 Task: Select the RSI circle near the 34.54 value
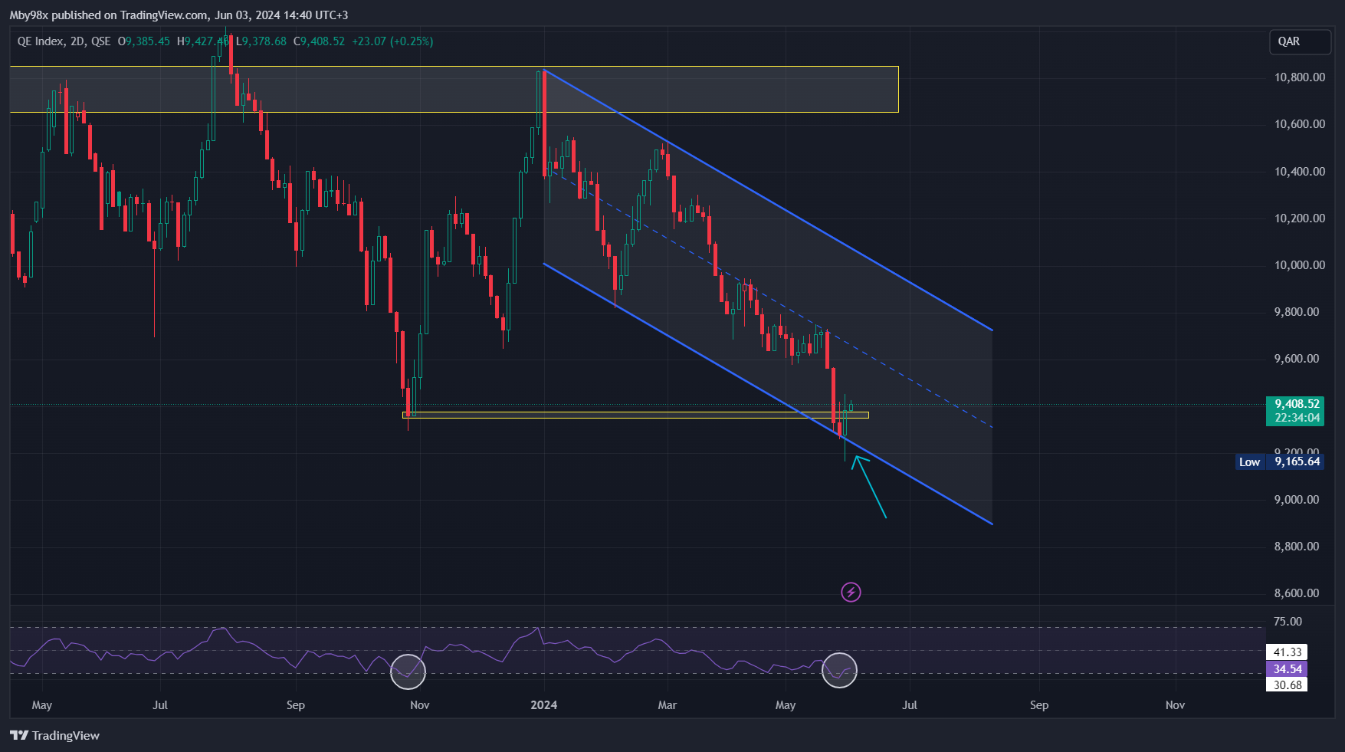click(839, 670)
